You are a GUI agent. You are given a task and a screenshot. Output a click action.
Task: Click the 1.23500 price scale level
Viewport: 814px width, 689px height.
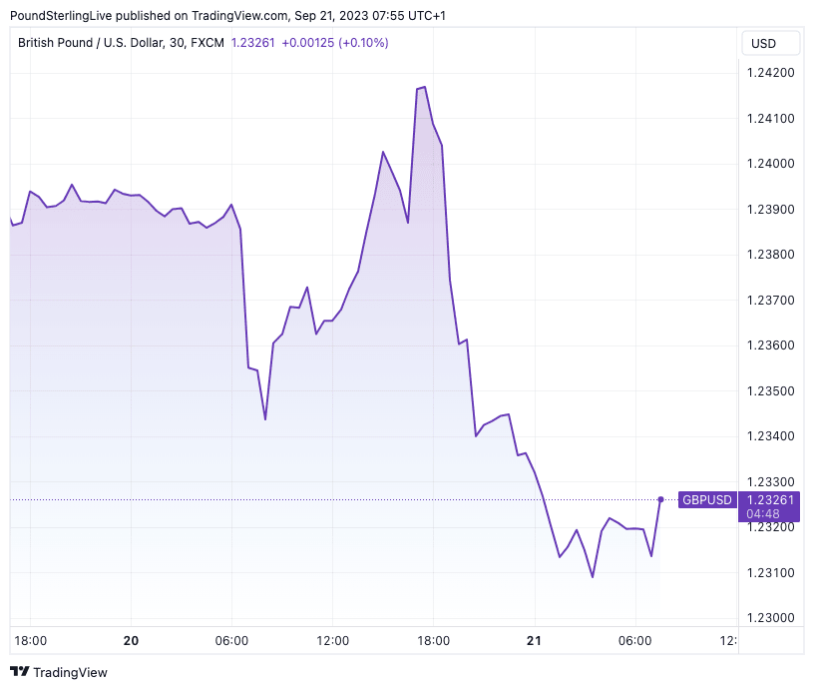(x=770, y=391)
